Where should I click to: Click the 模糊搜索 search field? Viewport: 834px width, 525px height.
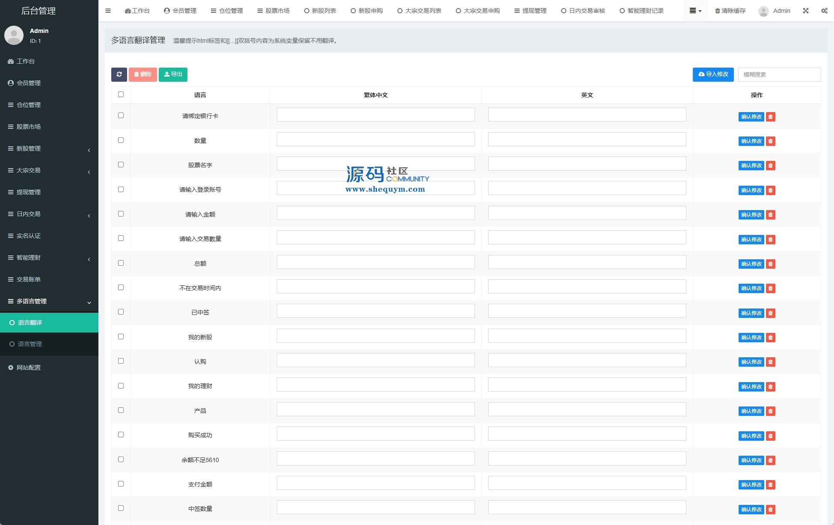tap(779, 74)
